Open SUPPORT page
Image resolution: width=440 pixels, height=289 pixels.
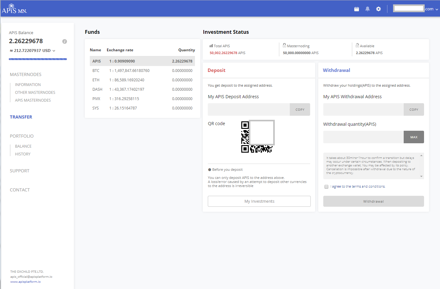[x=19, y=171]
